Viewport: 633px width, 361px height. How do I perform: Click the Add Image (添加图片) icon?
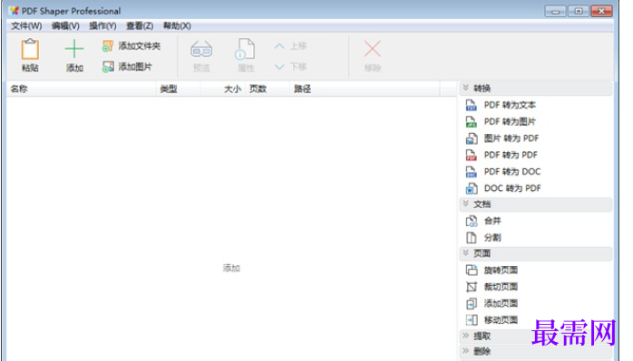point(108,66)
